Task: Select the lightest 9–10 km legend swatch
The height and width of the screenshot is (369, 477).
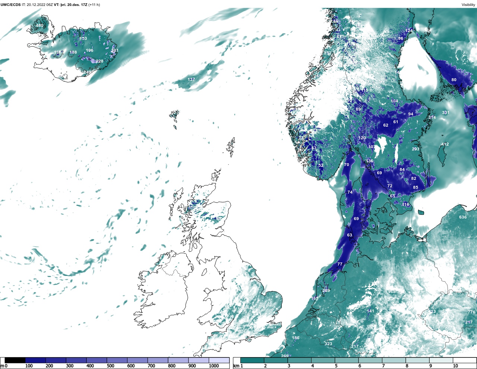Action: [441, 360]
